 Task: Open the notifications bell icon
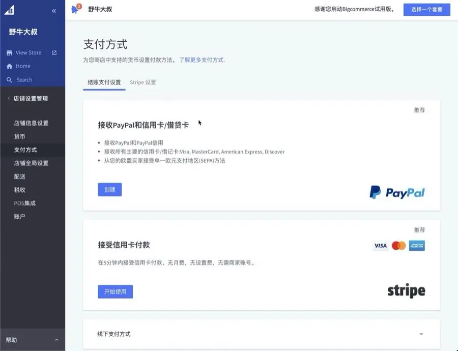pyautogui.click(x=76, y=9)
